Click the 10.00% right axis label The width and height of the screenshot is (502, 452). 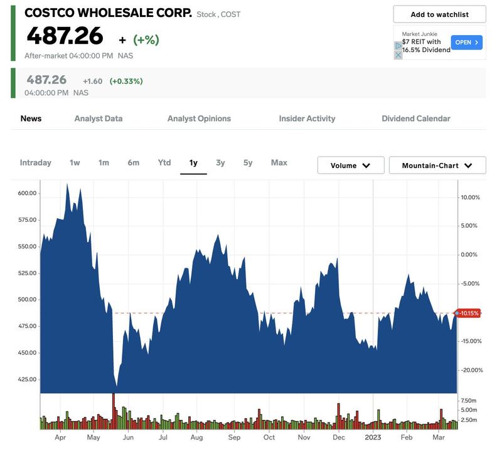point(470,197)
